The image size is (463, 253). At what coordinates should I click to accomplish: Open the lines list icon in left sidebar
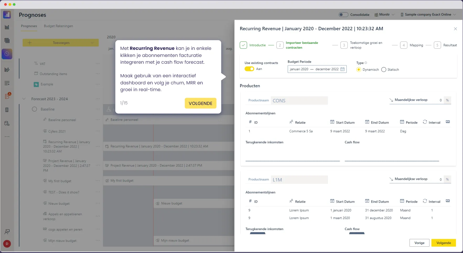pos(7,83)
